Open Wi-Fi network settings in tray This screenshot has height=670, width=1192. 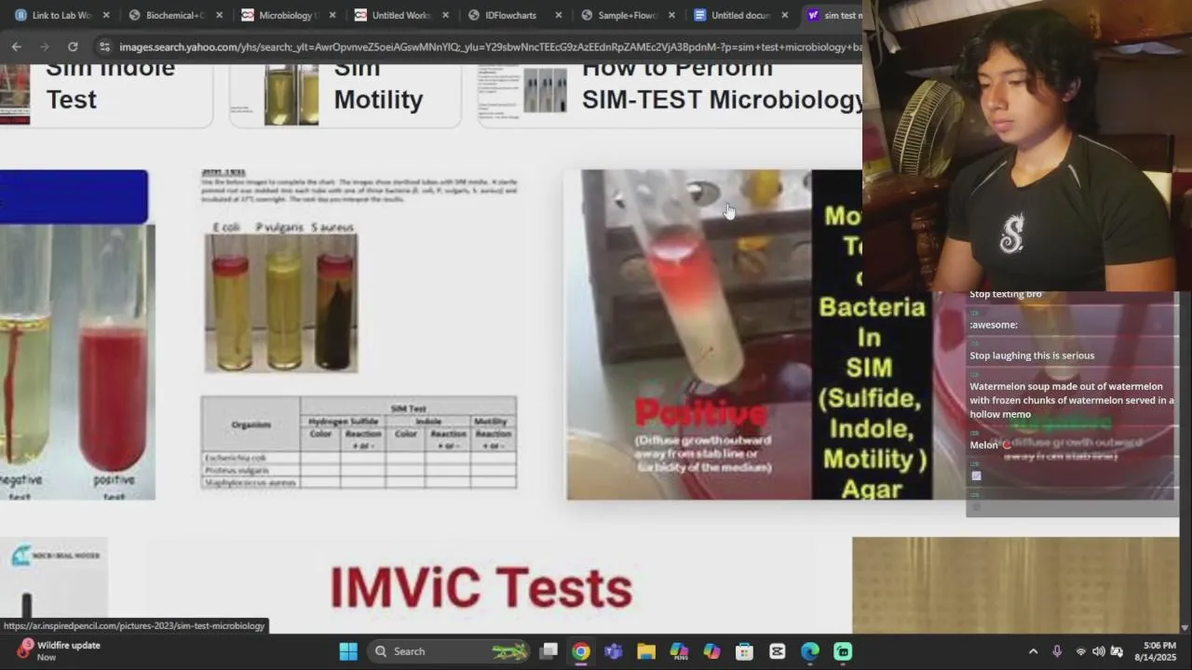1081,651
